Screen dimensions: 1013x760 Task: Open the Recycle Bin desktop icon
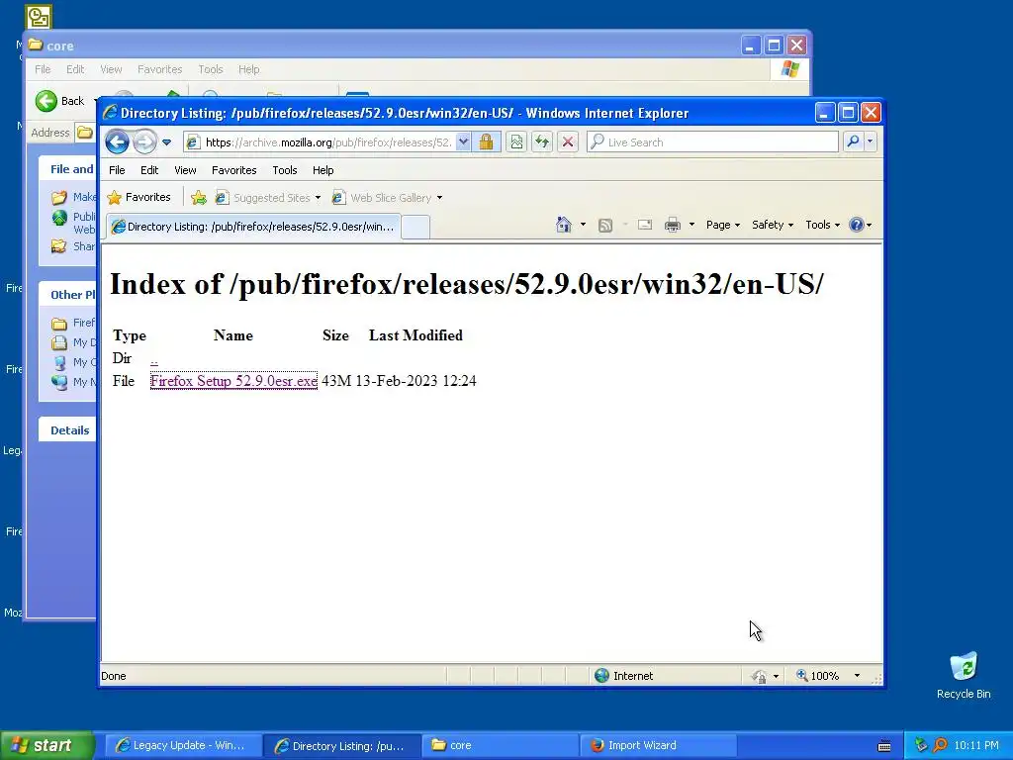point(964,675)
